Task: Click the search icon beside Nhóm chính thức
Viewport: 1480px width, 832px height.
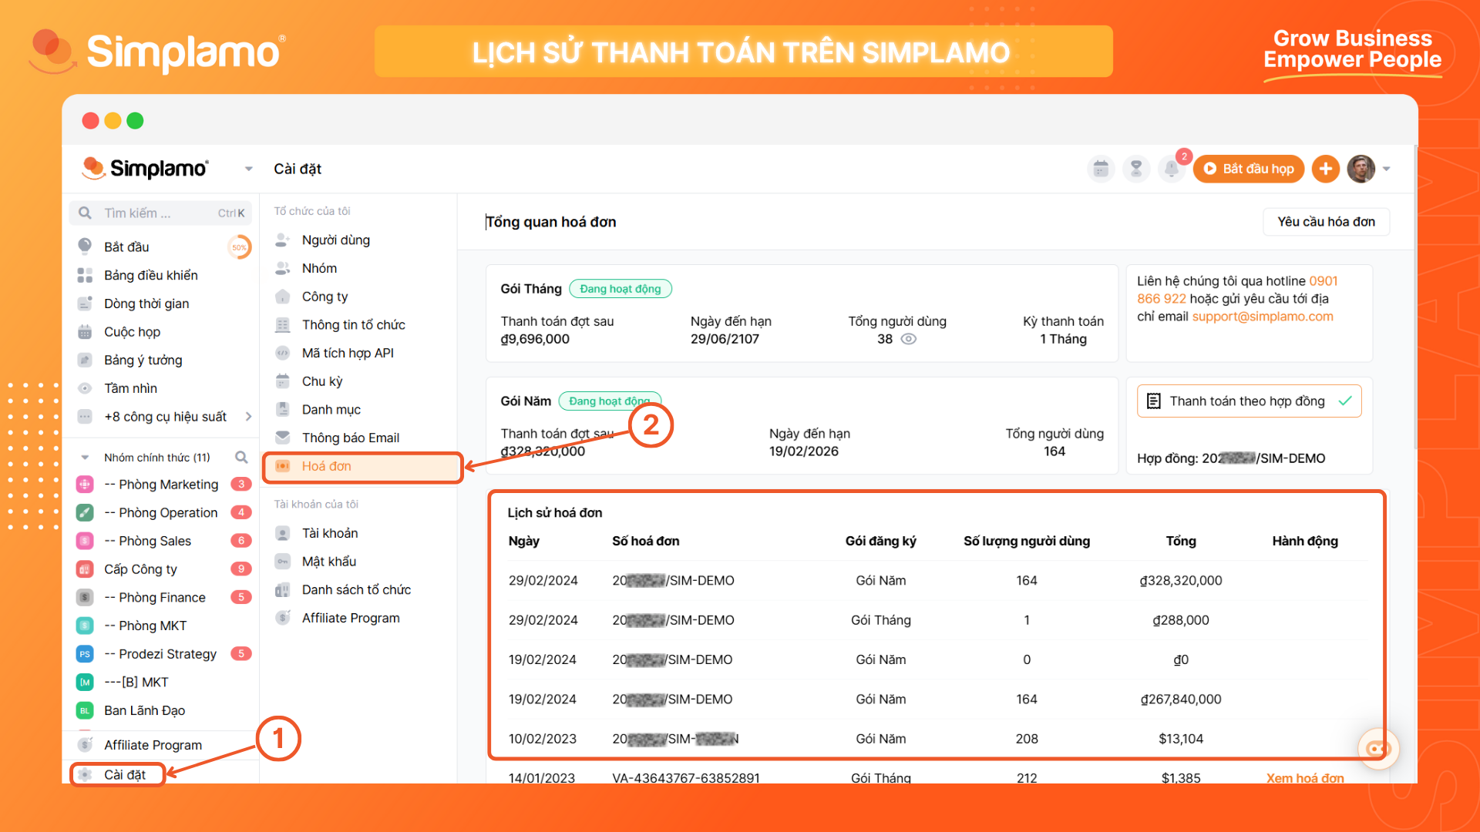Action: [x=241, y=456]
